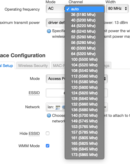Viewport: 130px width, 164px height.
Task: Select channel 100 (5500 Mhz)
Action: pyautogui.click(x=84, y=59)
